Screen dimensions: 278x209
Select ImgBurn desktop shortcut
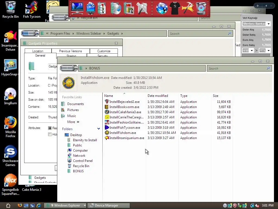click(x=11, y=96)
